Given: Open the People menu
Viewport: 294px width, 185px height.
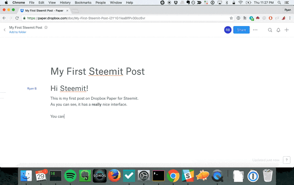Looking at the screenshot, I should (101, 3).
